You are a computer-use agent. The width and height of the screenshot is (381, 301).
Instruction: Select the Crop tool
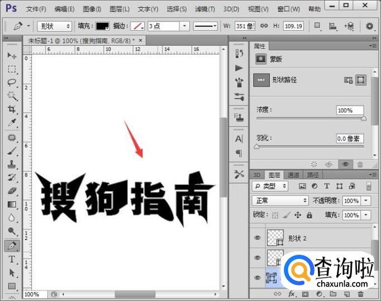click(x=12, y=109)
